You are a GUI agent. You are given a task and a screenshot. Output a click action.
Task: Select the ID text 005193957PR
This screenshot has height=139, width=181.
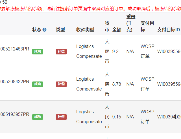[x=15, y=114]
